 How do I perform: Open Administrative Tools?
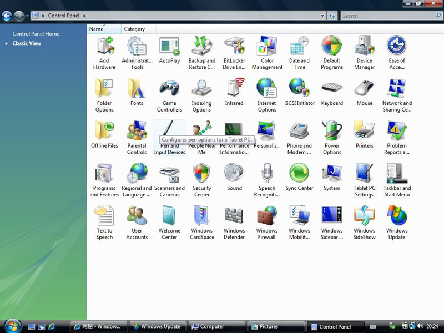137,53
